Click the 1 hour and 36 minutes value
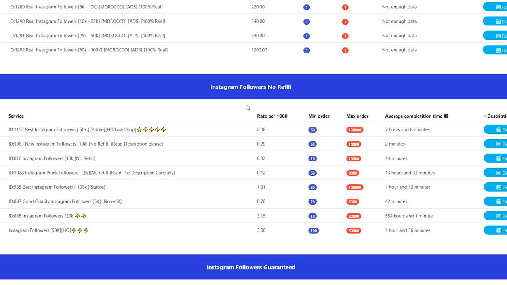This screenshot has height=285, width=507. (408, 230)
